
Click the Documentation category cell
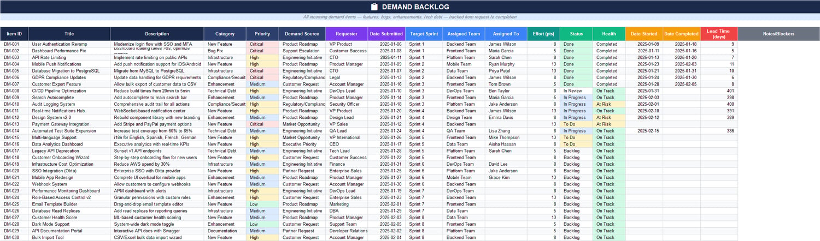tap(225, 231)
